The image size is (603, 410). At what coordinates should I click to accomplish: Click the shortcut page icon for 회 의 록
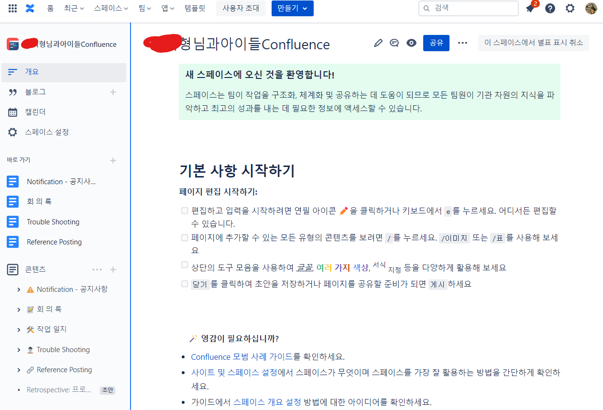pyautogui.click(x=13, y=201)
